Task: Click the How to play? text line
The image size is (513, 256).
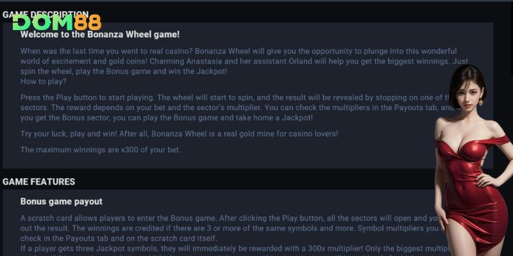Action: pos(43,82)
